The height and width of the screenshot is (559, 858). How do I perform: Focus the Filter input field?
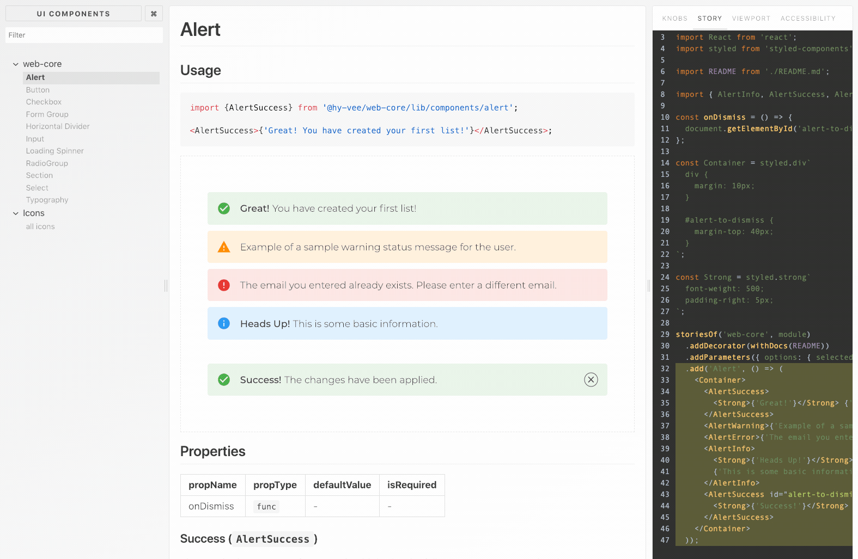pyautogui.click(x=84, y=35)
